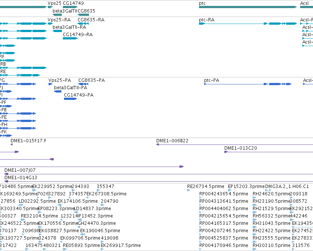313x251 pixels.
Task: Select the CG14749-PA protein label
Action: (79, 95)
